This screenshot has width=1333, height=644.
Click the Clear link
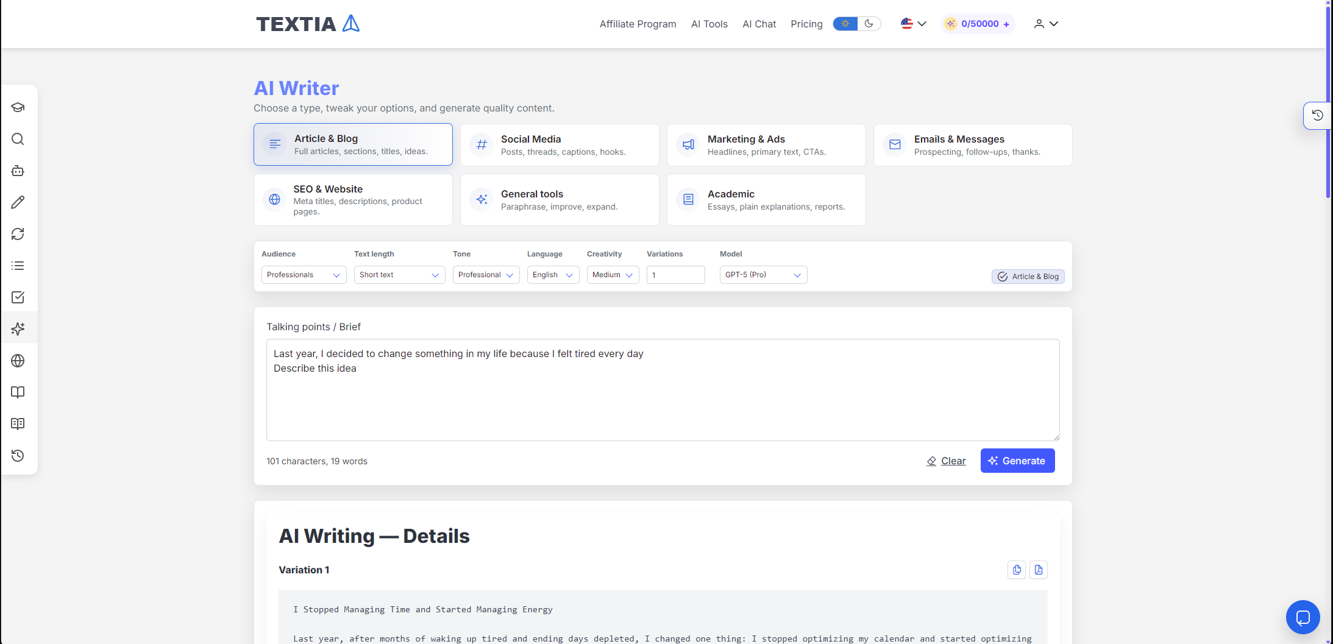947,461
